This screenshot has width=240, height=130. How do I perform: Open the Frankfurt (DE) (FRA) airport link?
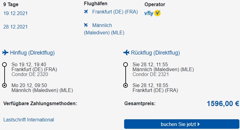pyautogui.click(x=115, y=12)
